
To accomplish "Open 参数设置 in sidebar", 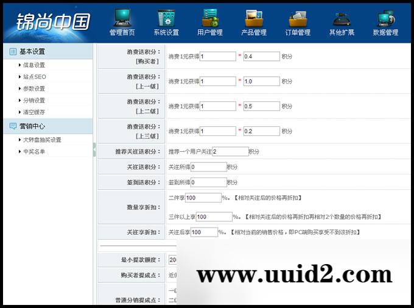I will pos(34,88).
